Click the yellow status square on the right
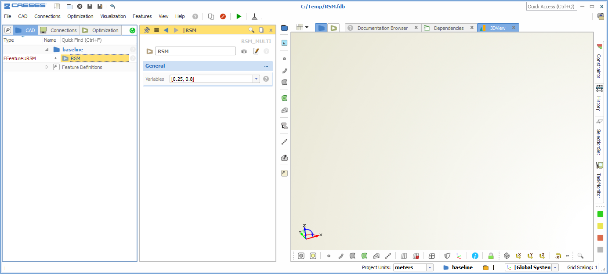The height and width of the screenshot is (274, 608). [600, 226]
